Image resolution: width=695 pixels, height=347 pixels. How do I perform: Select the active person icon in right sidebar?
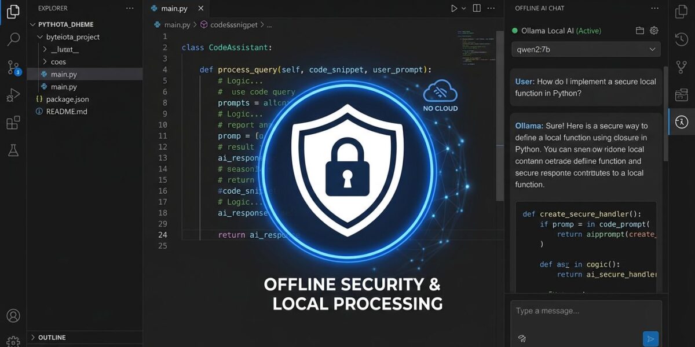pos(682,122)
